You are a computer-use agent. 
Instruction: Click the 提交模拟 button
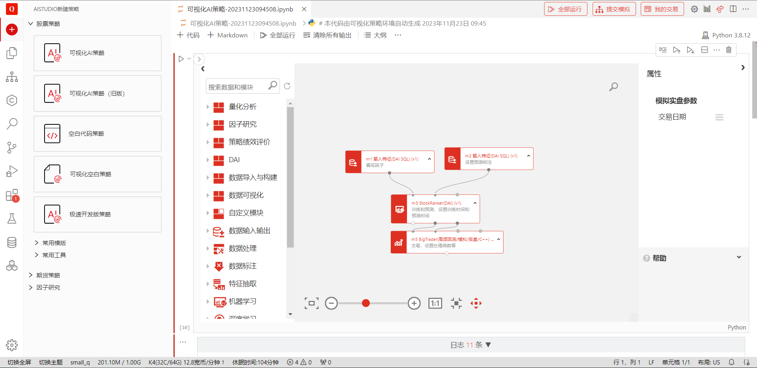[614, 9]
